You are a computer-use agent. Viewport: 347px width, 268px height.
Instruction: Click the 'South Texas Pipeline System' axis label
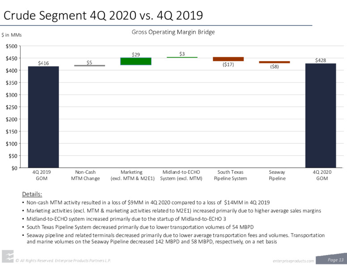[x=230, y=175]
